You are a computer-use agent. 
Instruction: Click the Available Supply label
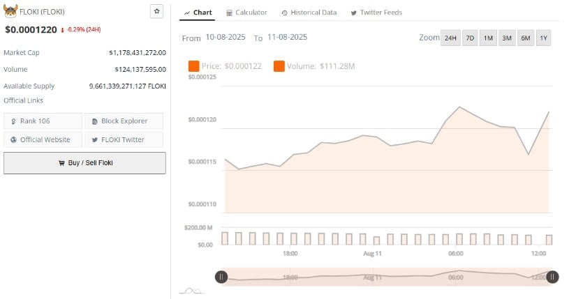(29, 86)
